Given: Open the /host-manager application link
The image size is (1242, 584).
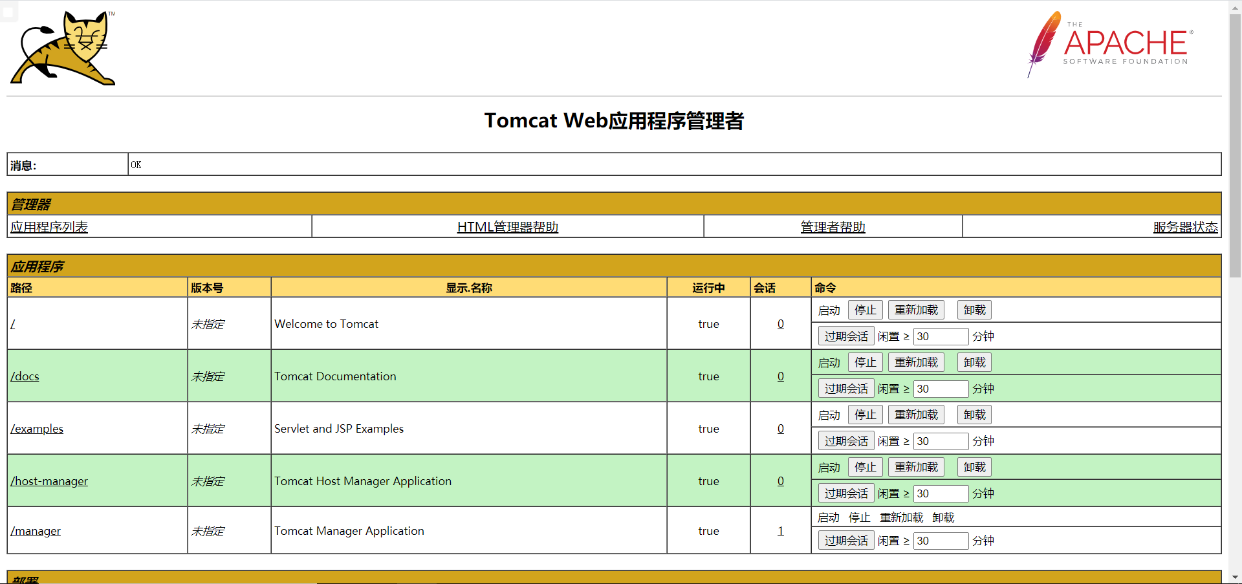Looking at the screenshot, I should [49, 481].
